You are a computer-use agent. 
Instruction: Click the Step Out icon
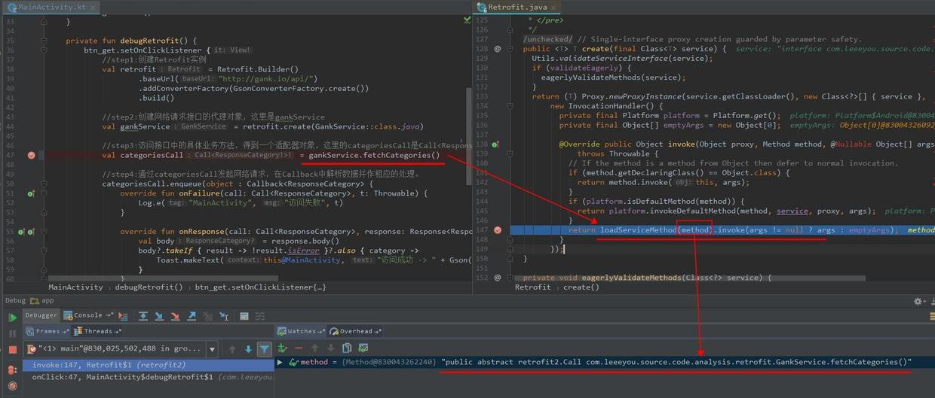point(192,316)
